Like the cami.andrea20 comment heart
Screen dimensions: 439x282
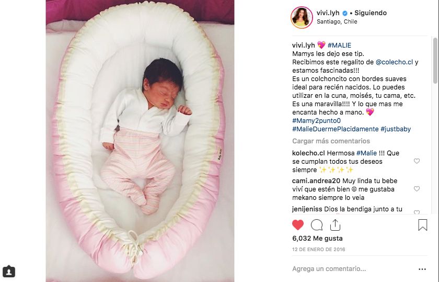tap(417, 189)
